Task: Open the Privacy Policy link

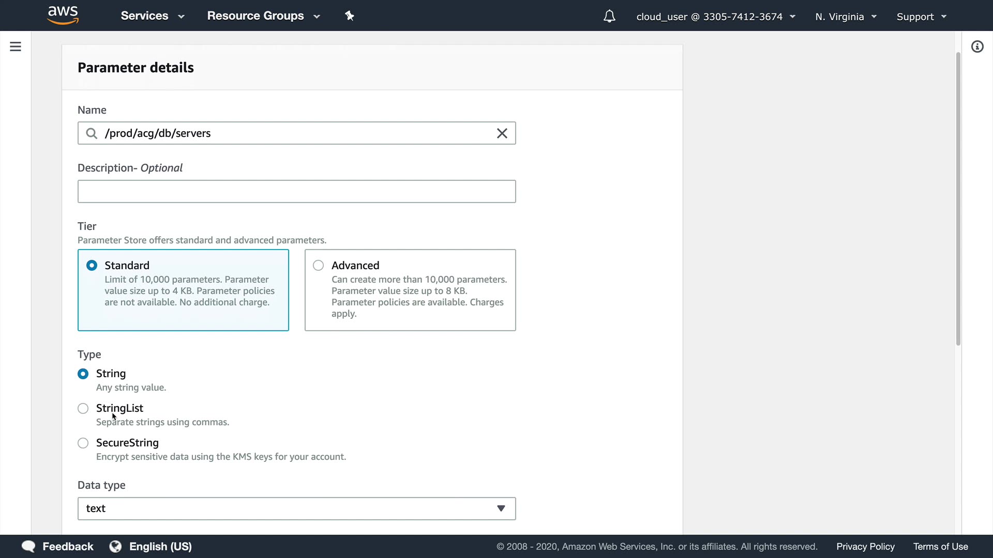Action: coord(865,546)
